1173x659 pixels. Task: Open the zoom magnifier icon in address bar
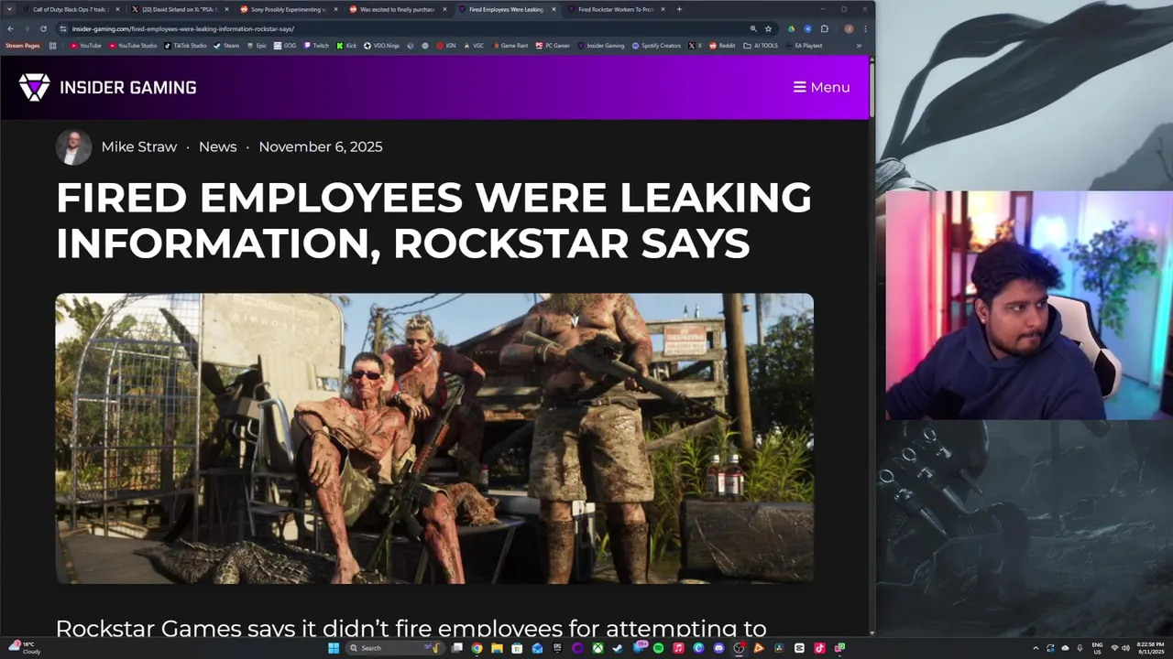coord(753,28)
